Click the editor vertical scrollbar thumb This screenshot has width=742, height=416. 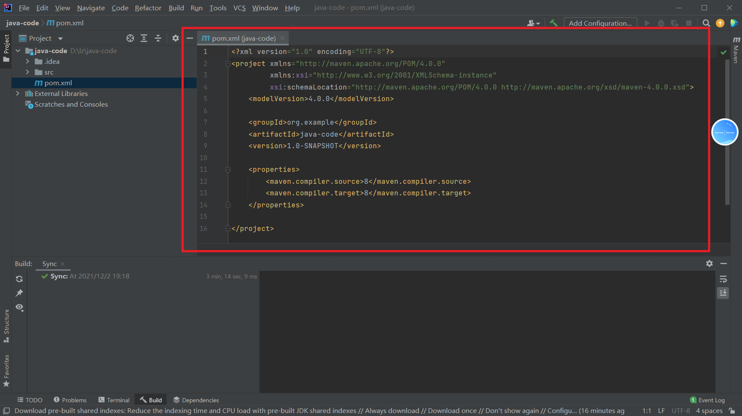[x=727, y=132]
